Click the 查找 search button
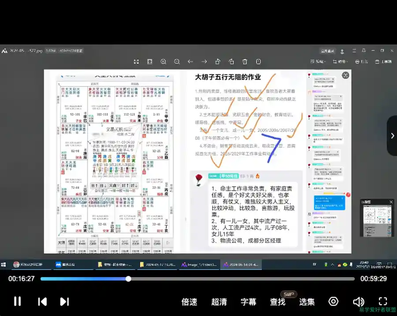Viewport: 397px width, 316px height. click(x=278, y=302)
